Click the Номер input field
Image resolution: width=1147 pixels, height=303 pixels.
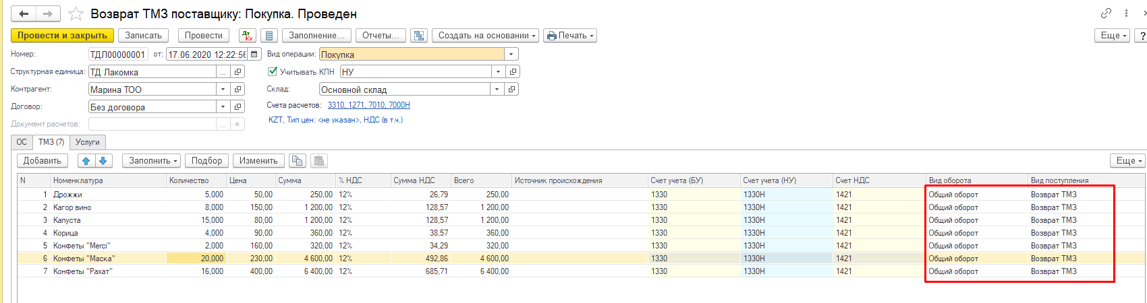pos(118,55)
